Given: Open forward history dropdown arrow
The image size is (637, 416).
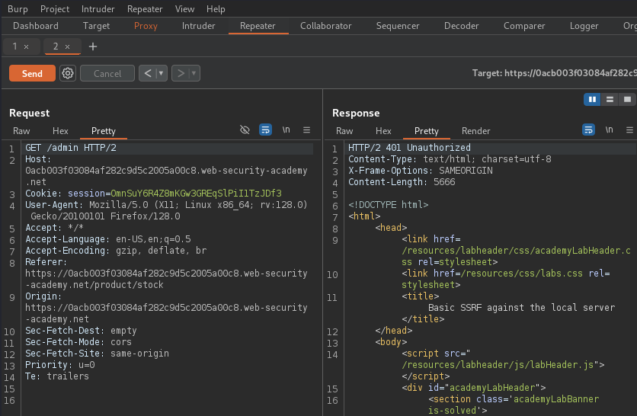Looking at the screenshot, I should (194, 73).
